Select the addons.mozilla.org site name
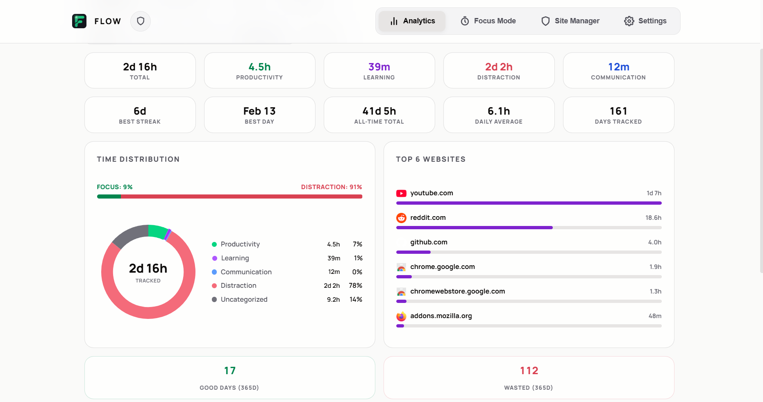This screenshot has height=402, width=763. point(441,316)
